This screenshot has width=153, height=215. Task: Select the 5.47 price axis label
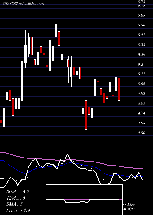click(x=141, y=35)
